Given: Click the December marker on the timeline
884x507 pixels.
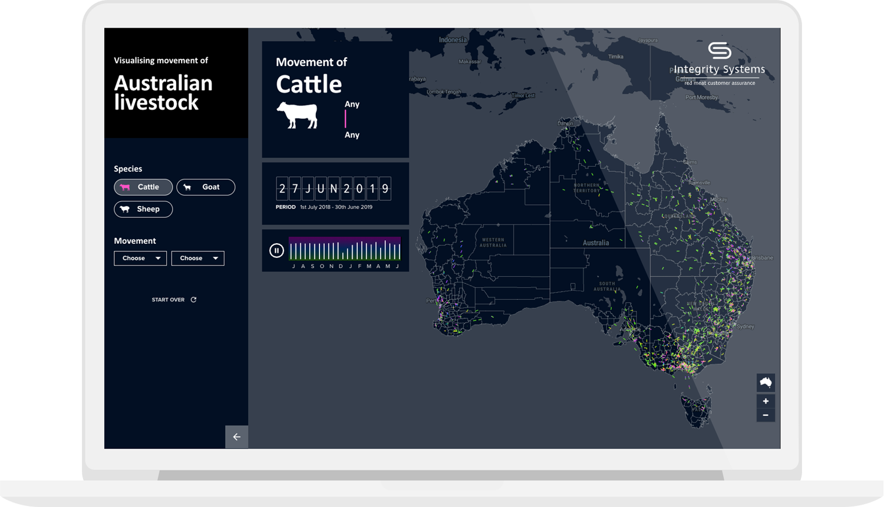Looking at the screenshot, I should 341,266.
